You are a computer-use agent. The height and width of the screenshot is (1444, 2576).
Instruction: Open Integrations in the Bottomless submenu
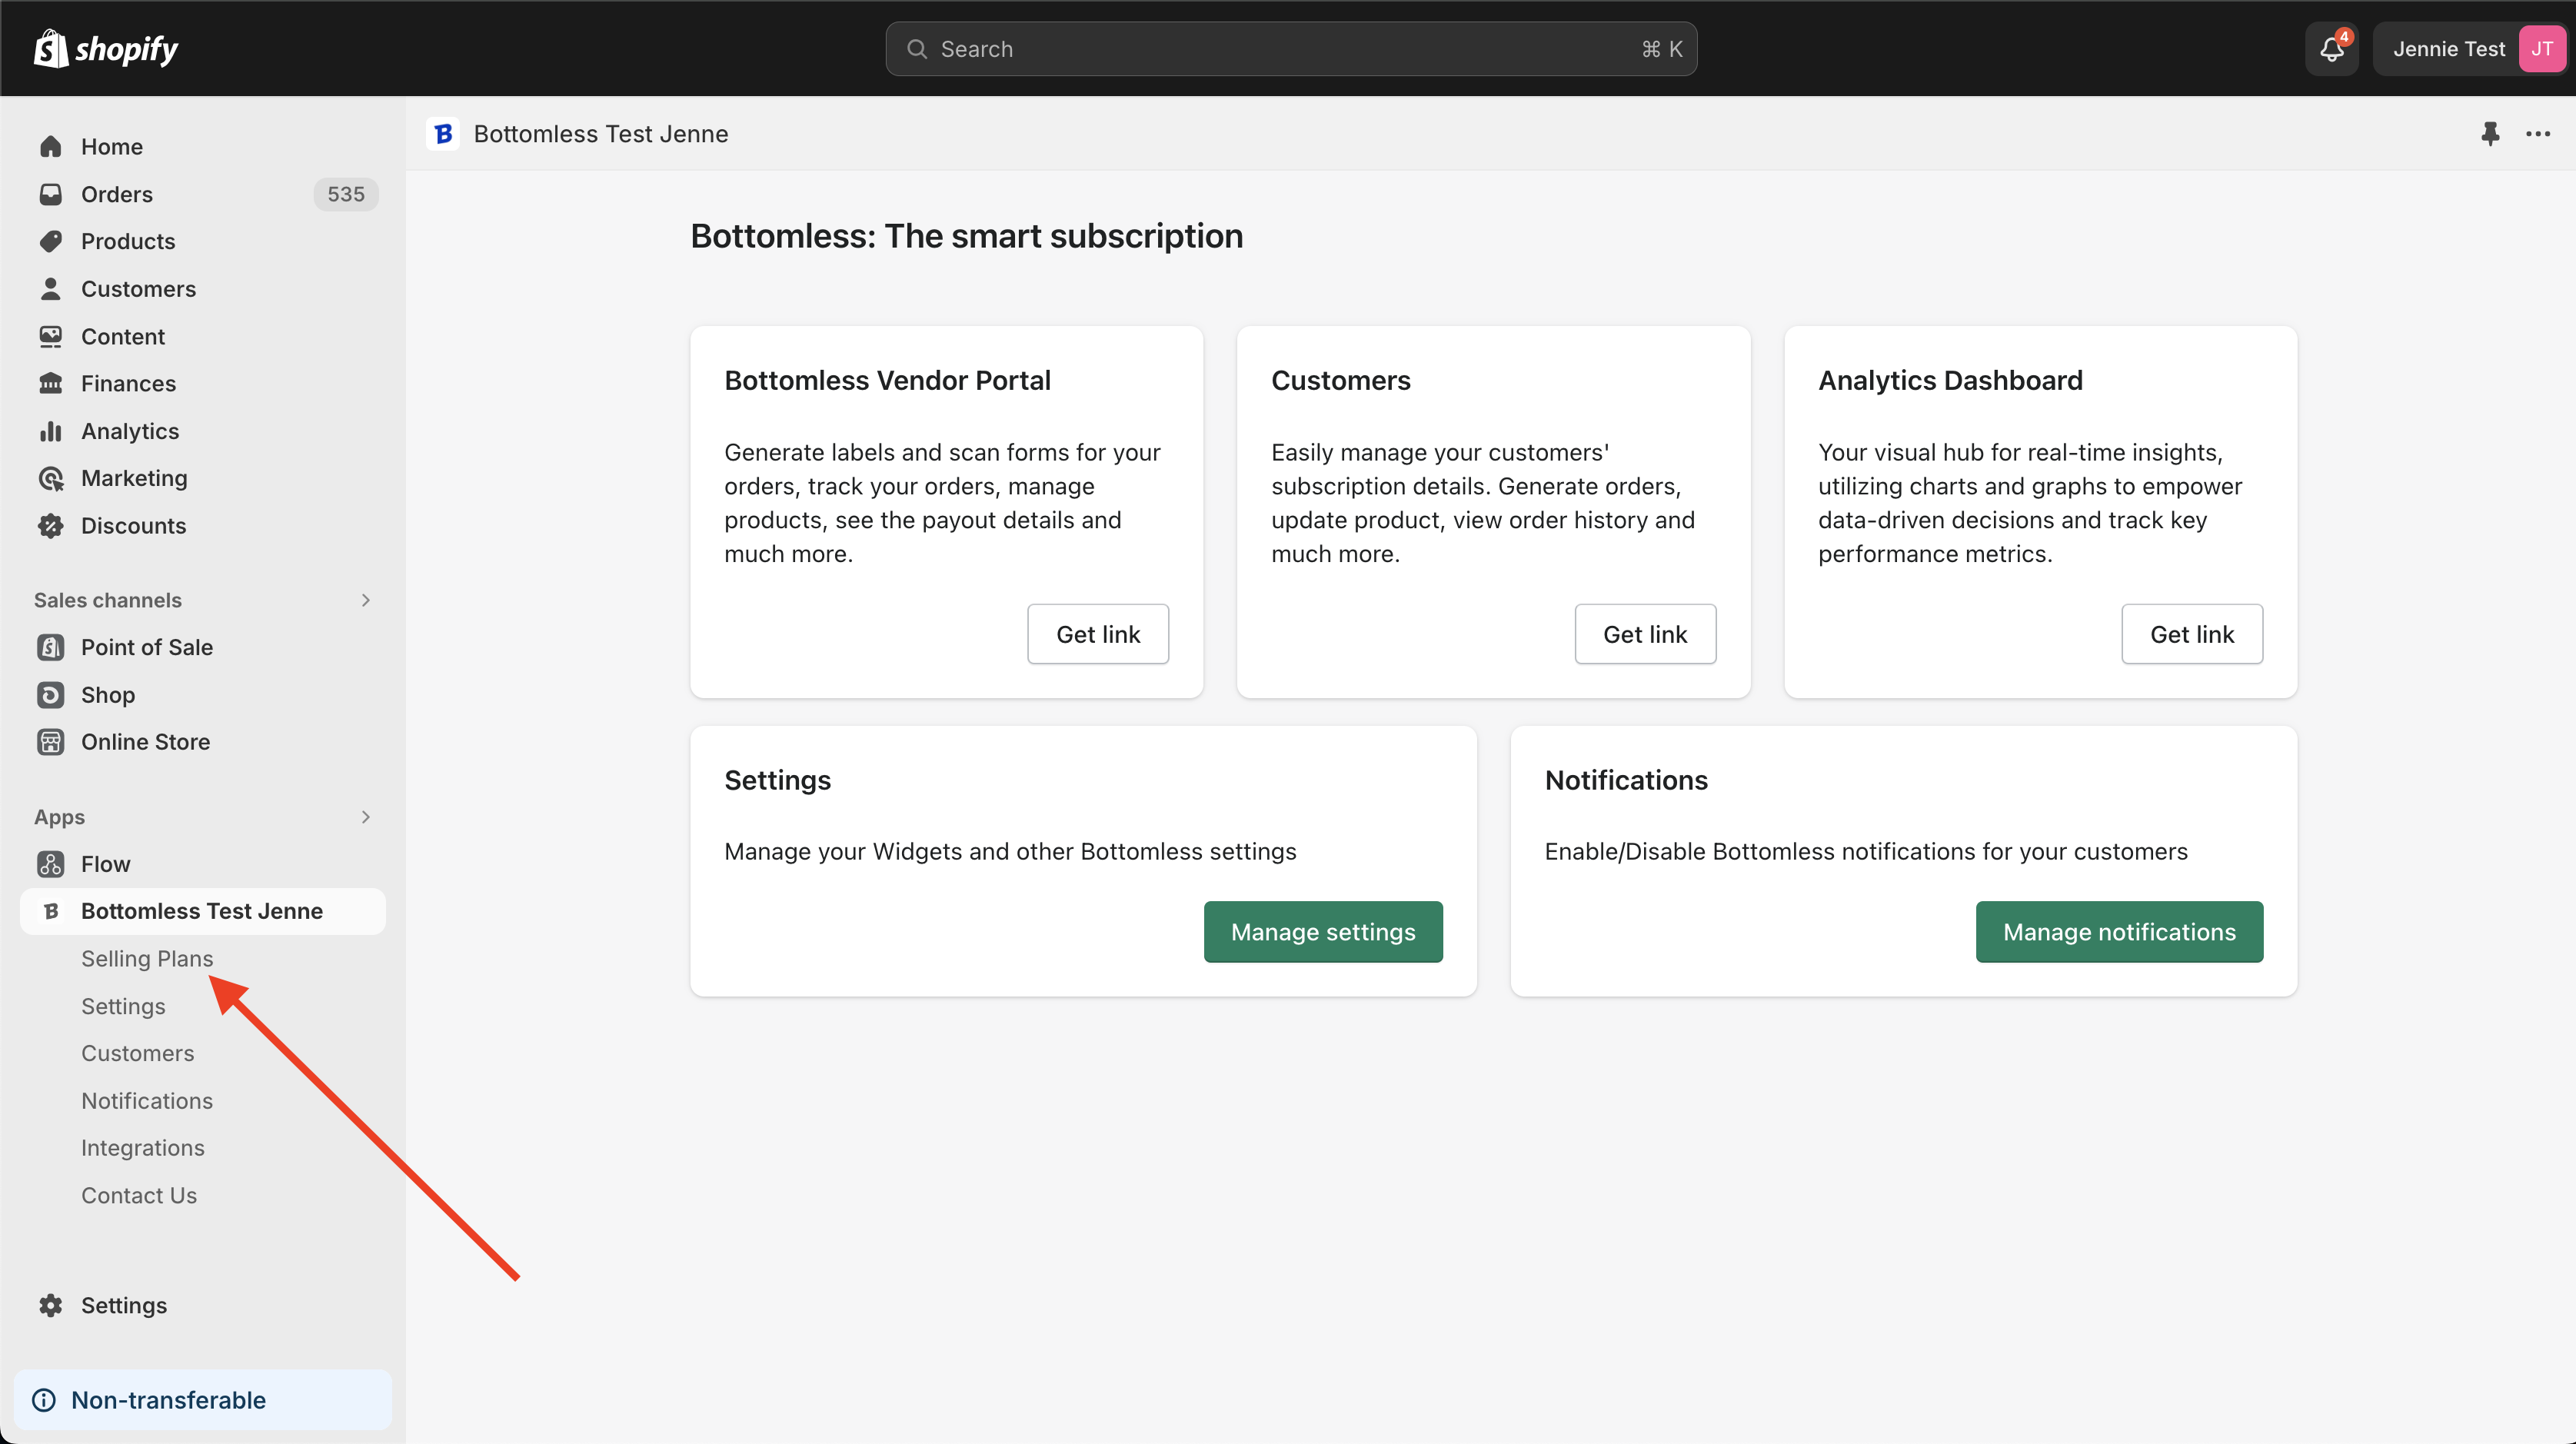pyautogui.click(x=142, y=1147)
